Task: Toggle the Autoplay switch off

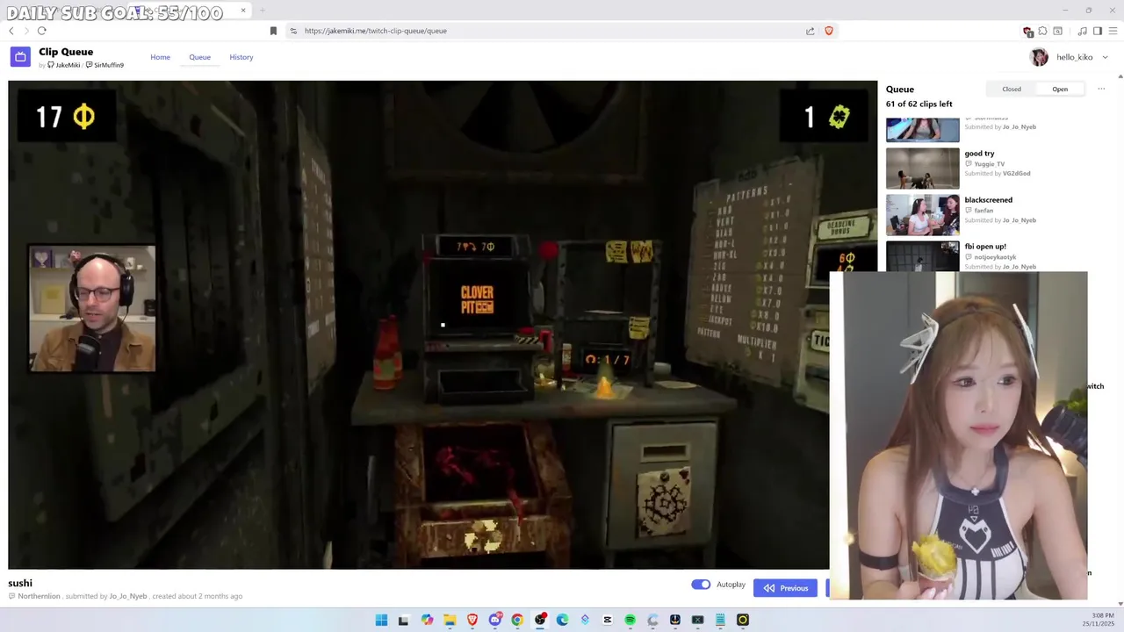Action: (x=701, y=585)
